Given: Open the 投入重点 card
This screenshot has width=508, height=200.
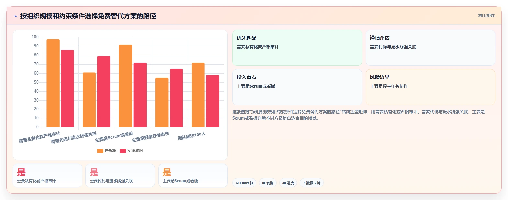Looking at the screenshot, I should click(x=297, y=87).
